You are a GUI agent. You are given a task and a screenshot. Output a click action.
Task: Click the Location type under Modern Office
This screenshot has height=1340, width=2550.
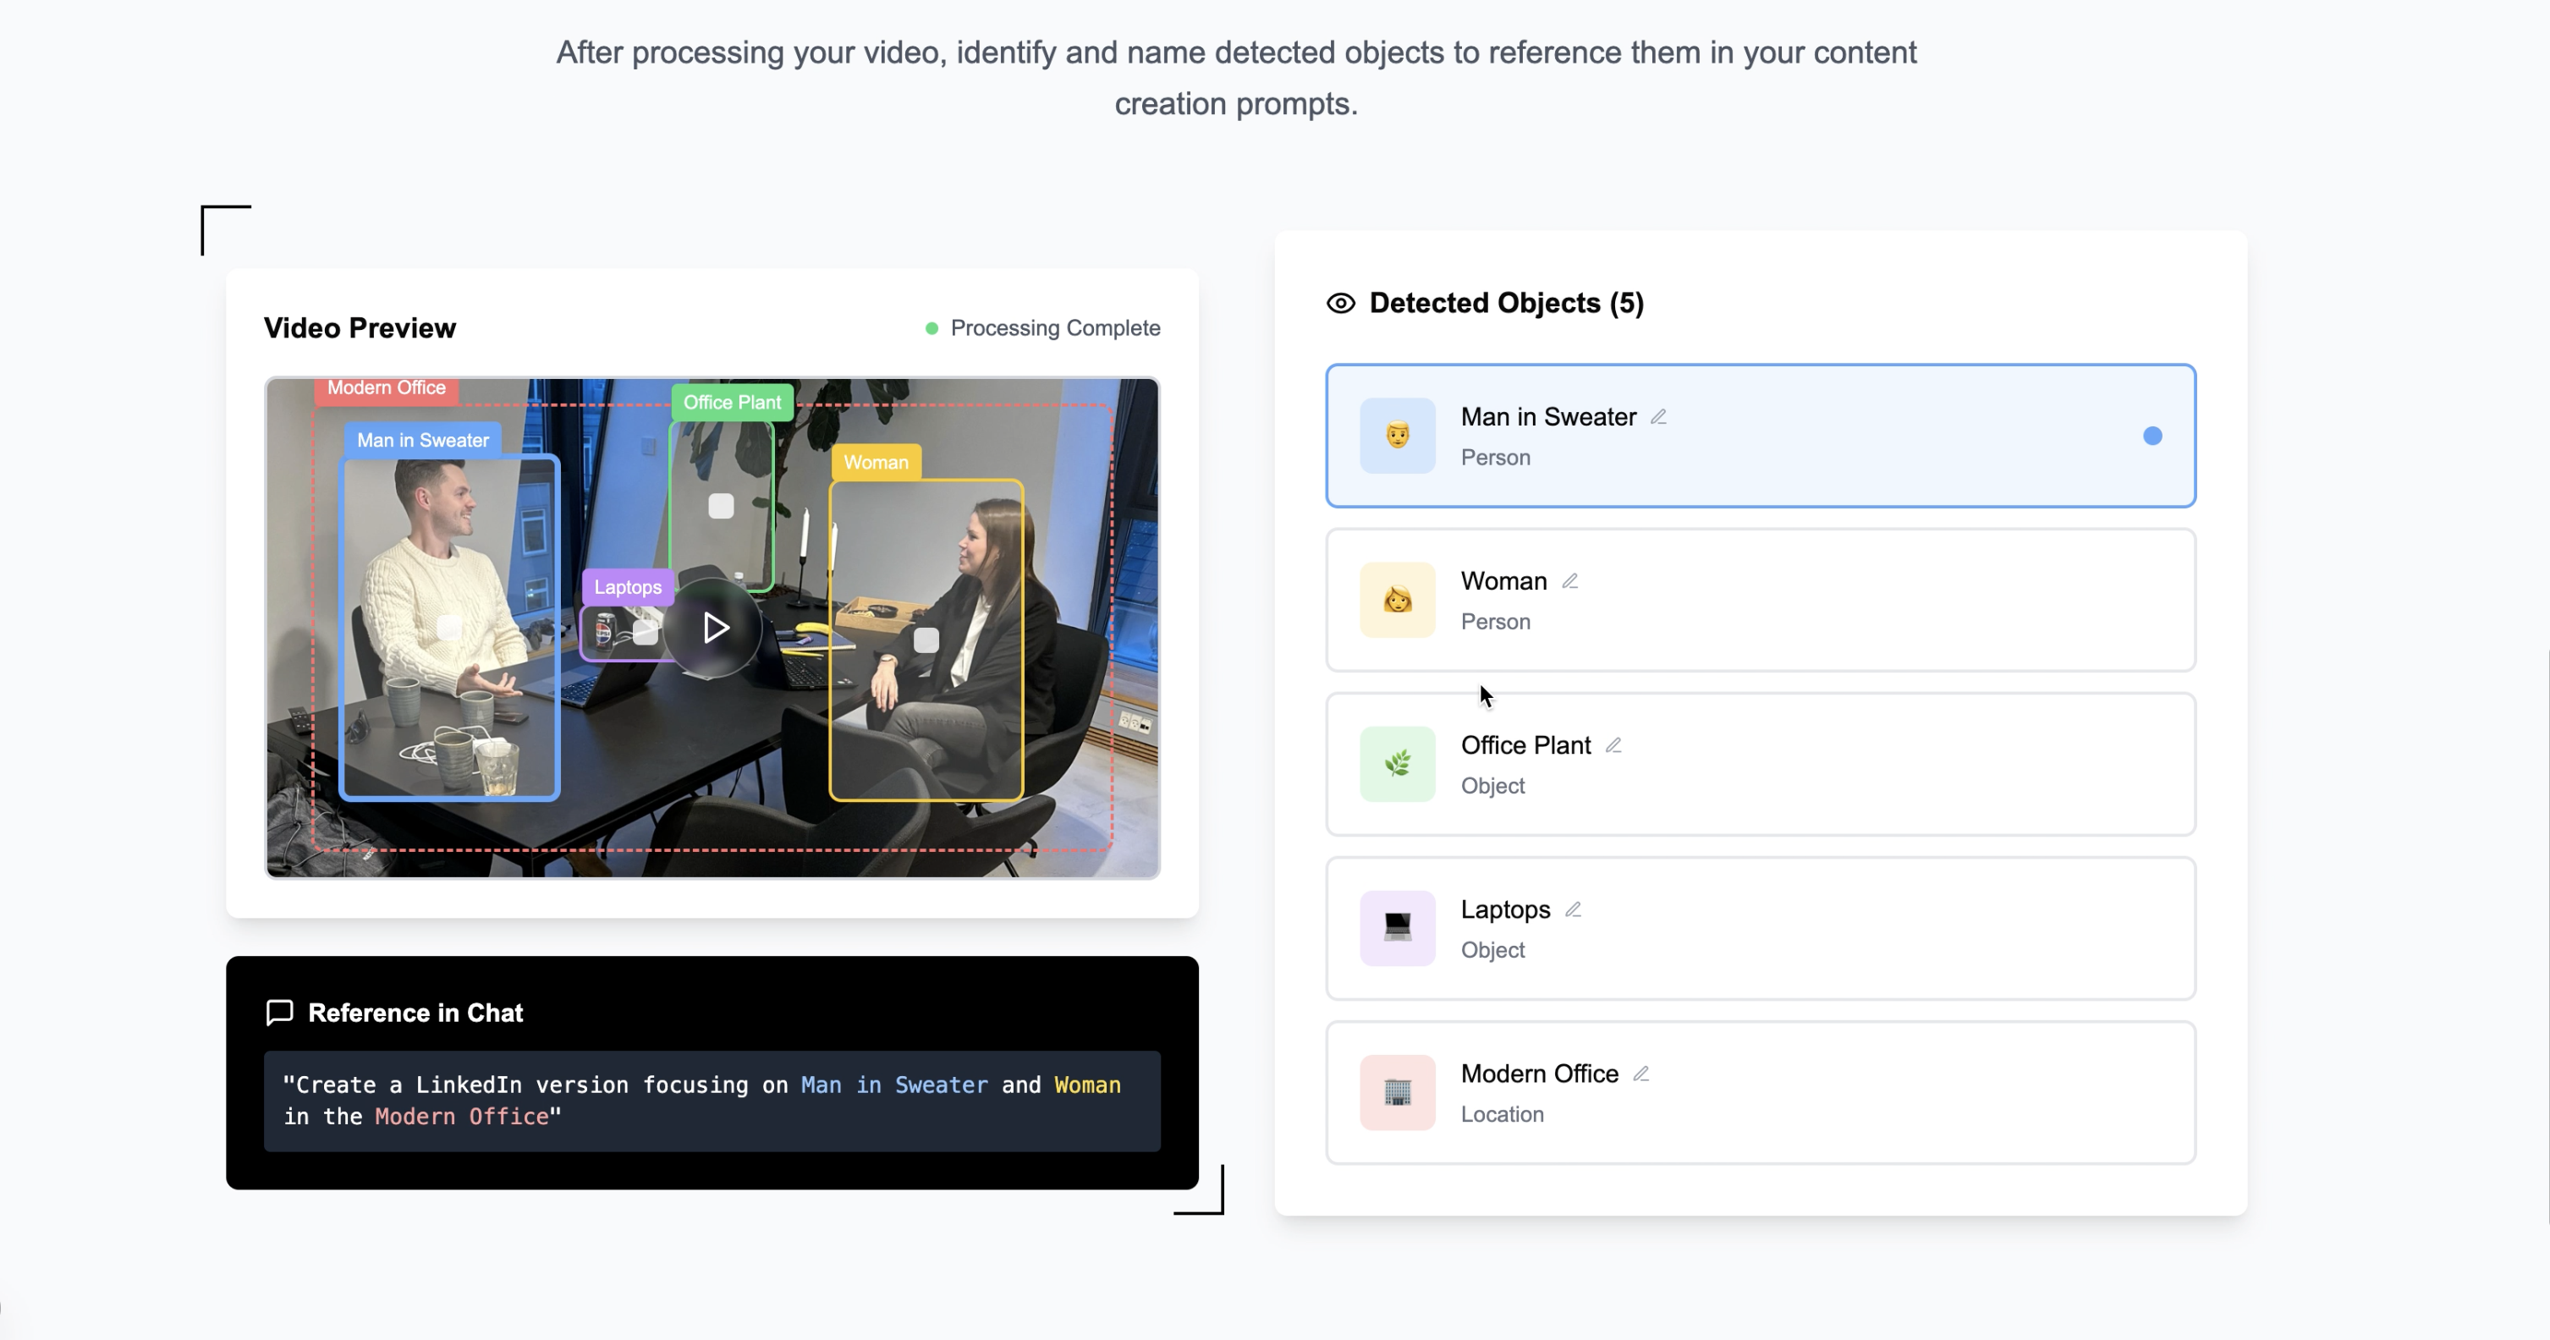tap(1502, 1114)
